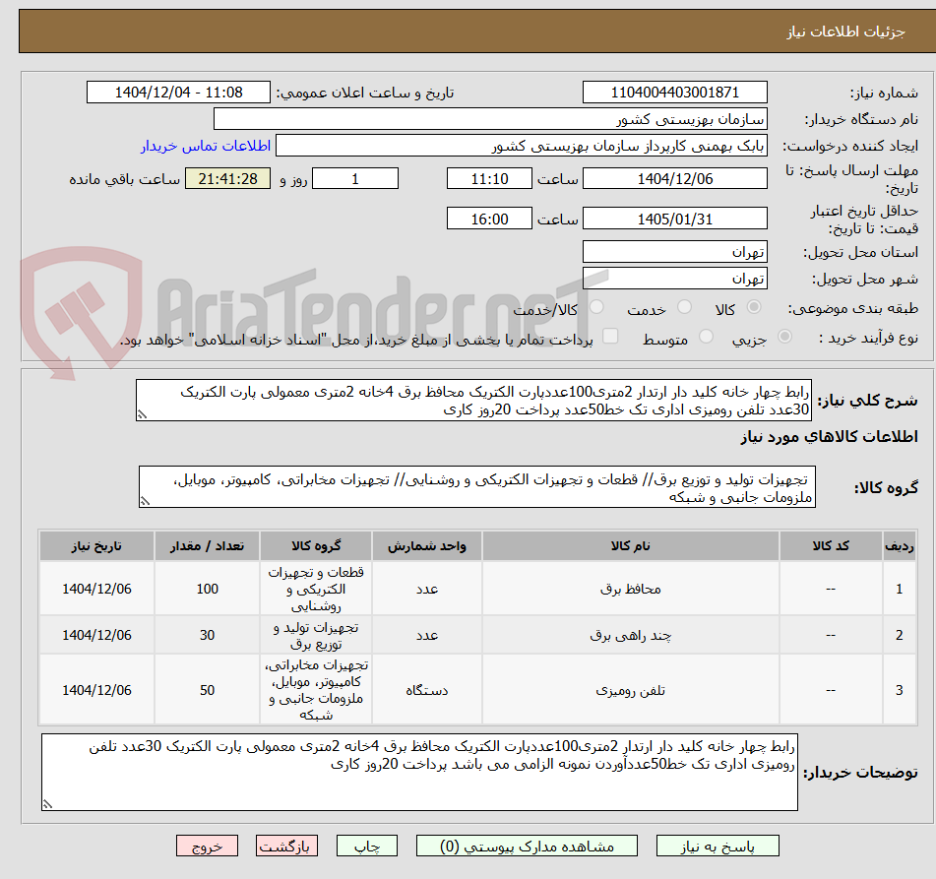Select the جزیی purchase type radio
936x879 pixels.
coord(785,337)
